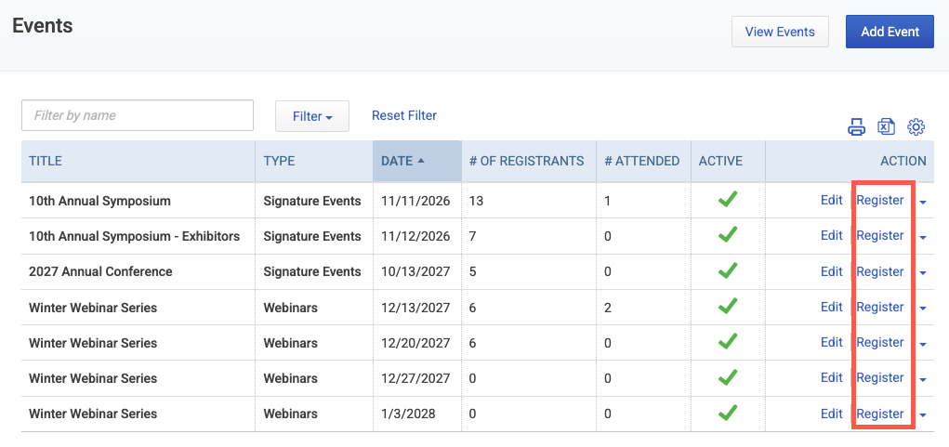Click the Reset Filter link
Screen dimensions: 949x447
coord(404,115)
